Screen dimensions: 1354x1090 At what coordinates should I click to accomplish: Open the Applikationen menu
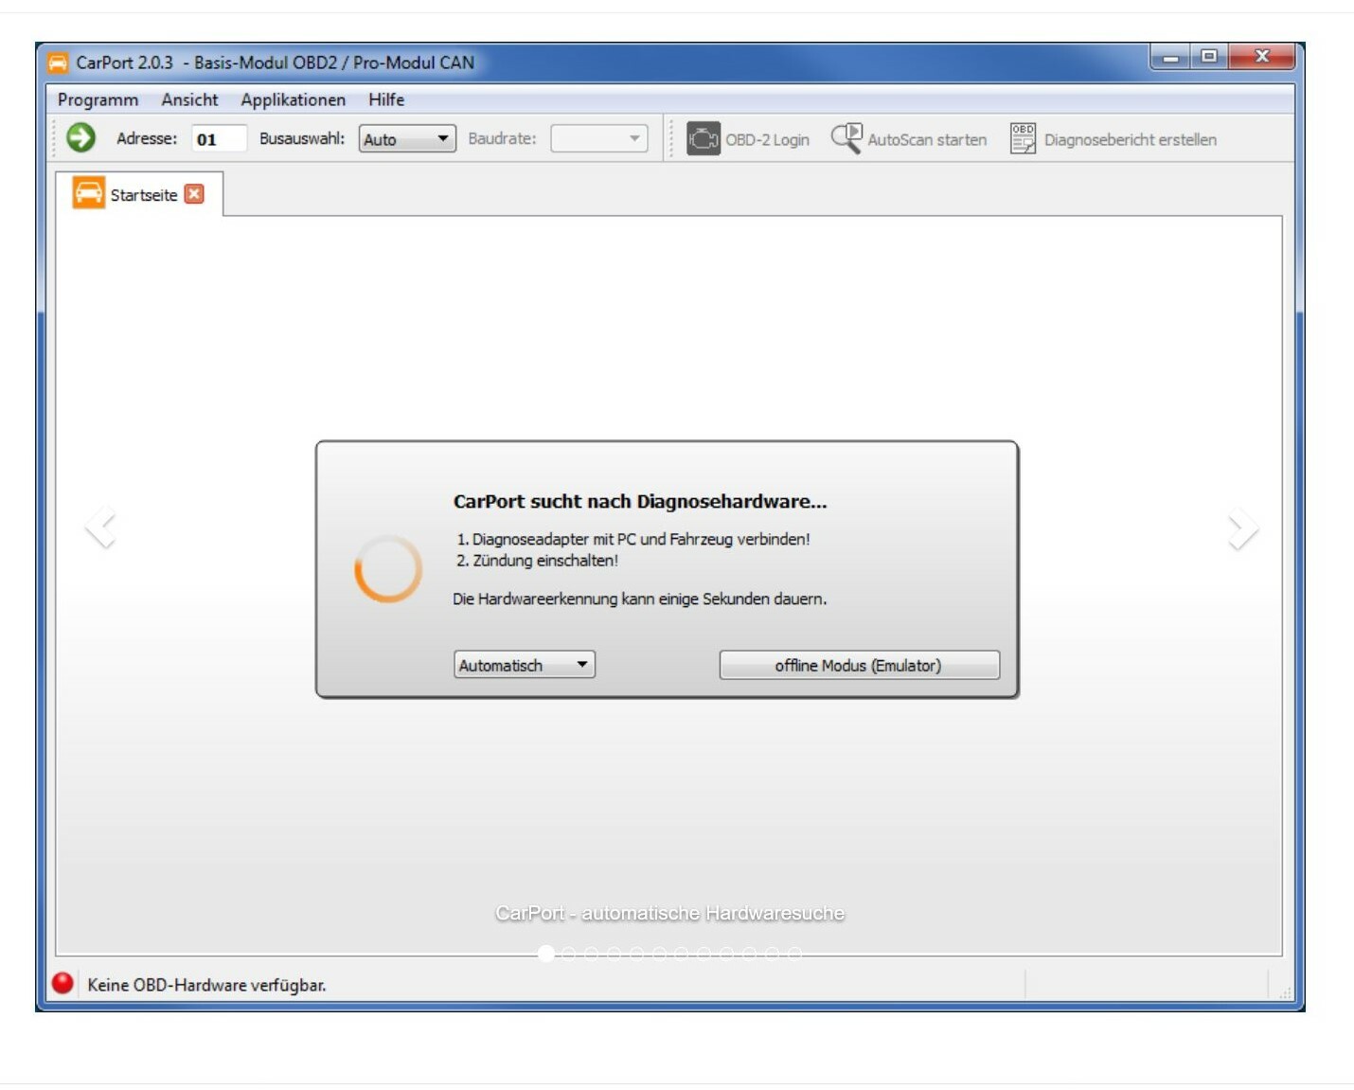click(x=293, y=99)
